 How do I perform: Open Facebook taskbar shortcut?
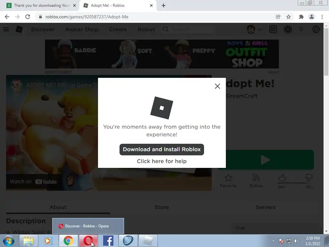pos(108,241)
